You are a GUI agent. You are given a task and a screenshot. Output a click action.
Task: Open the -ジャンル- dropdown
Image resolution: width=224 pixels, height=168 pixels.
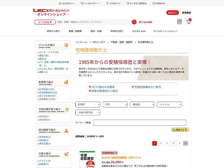coord(170,105)
